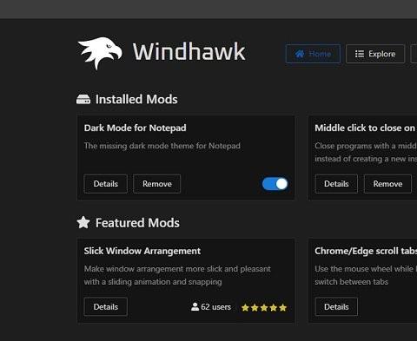
Task: Open Details for Dark Mode for Notepad
Action: pos(105,184)
